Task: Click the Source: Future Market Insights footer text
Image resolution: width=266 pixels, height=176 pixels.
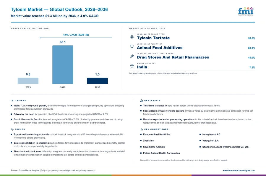Action: click(x=53, y=170)
